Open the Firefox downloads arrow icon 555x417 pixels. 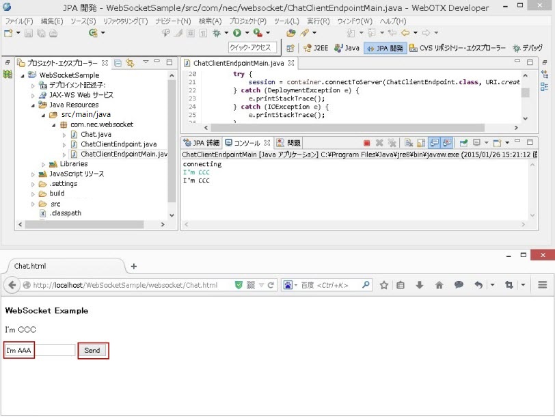(420, 285)
